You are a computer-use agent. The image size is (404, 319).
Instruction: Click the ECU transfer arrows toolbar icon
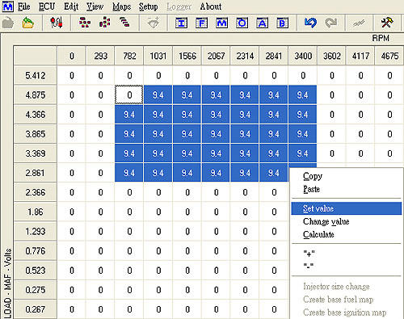point(57,23)
